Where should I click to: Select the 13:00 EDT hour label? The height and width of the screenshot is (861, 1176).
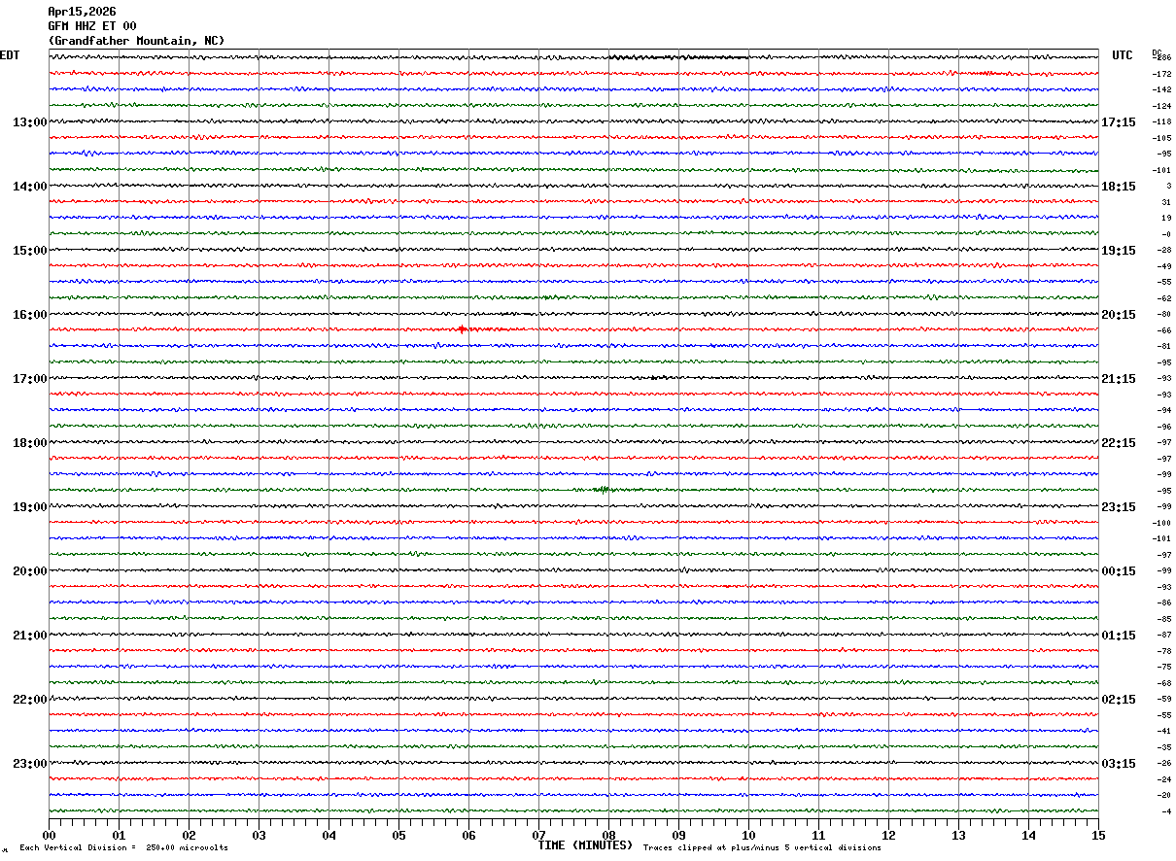point(29,122)
